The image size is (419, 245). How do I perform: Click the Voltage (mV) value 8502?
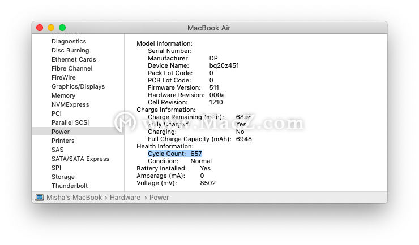208,183
